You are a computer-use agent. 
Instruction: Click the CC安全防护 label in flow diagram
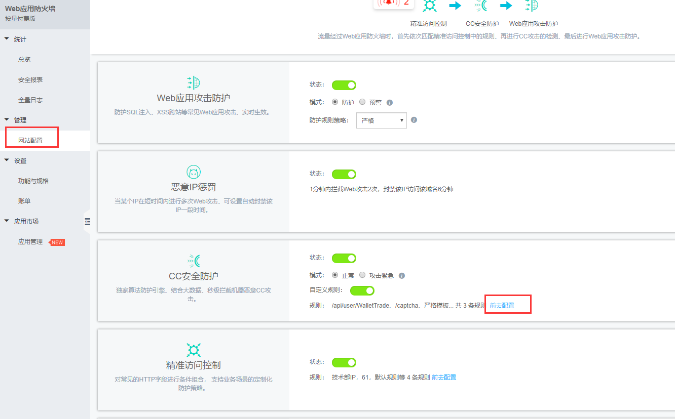tap(482, 24)
